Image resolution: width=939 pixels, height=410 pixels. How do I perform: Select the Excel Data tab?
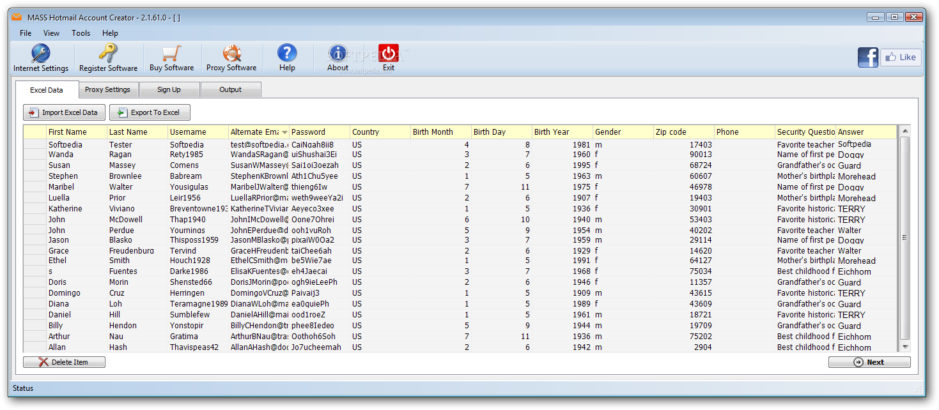pos(47,90)
